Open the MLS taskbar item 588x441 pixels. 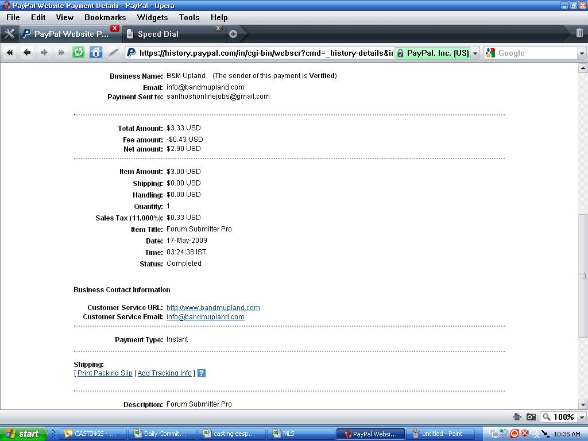click(x=301, y=434)
